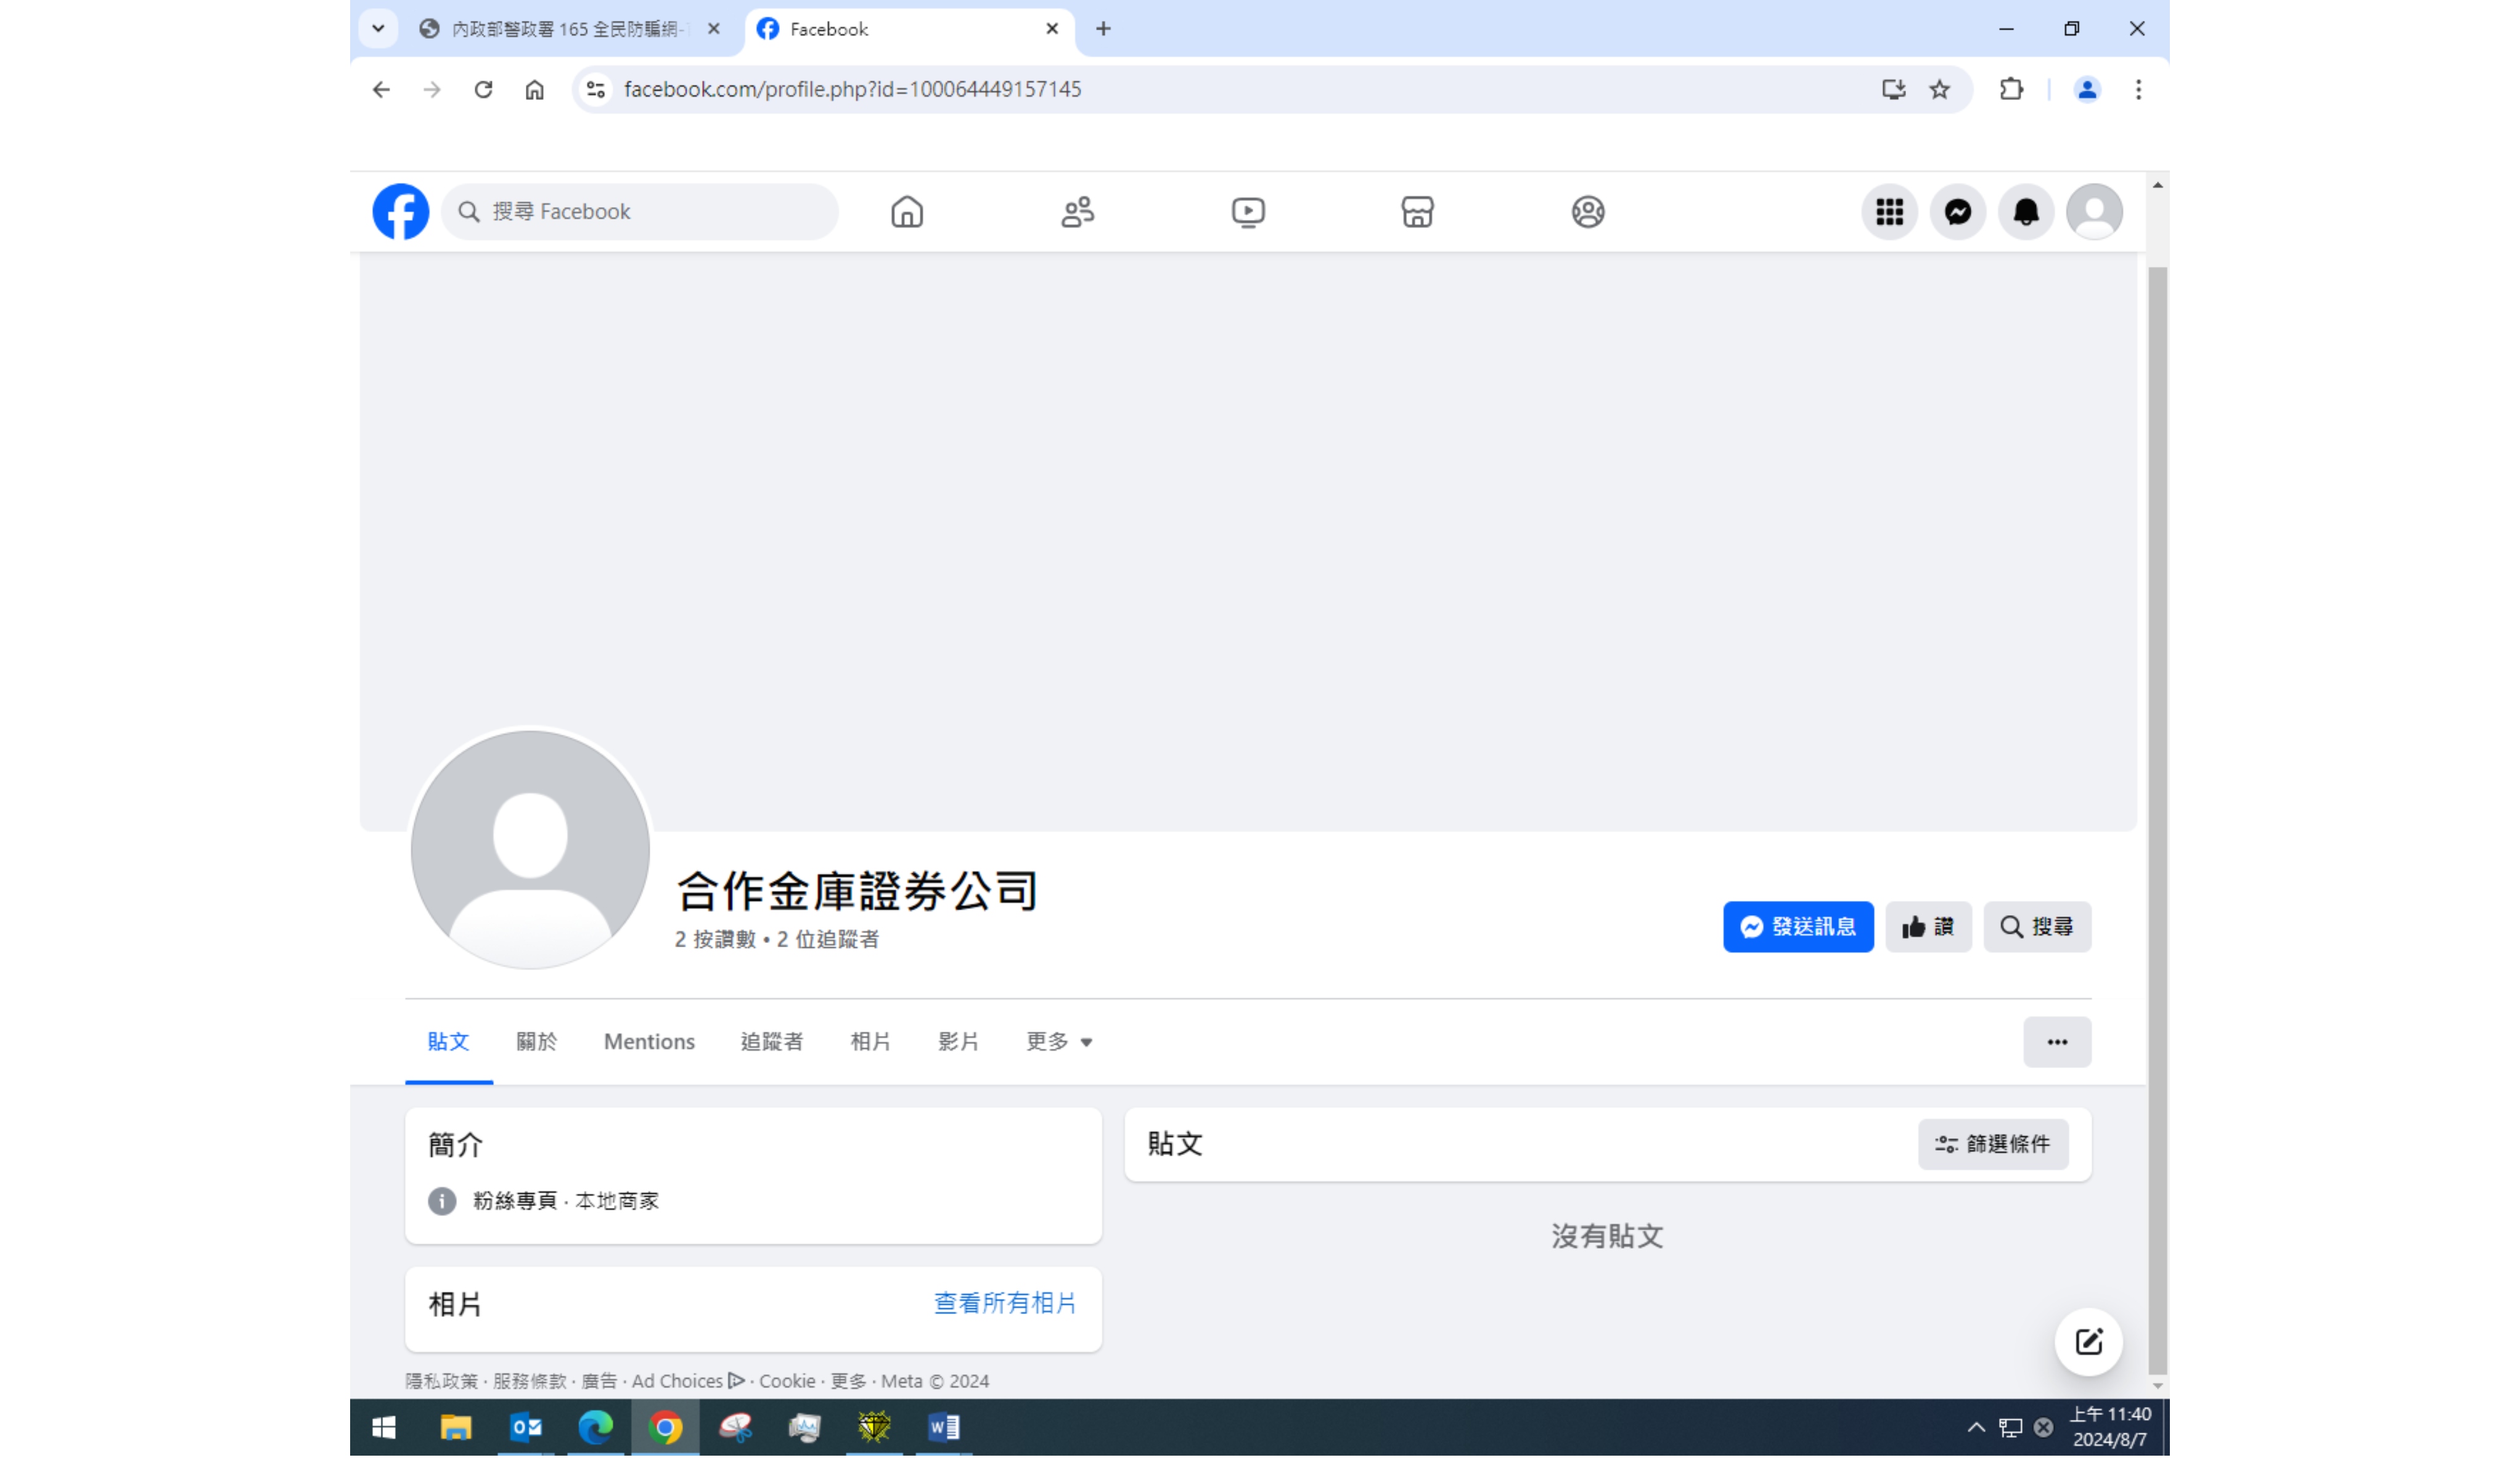This screenshot has height=1484, width=2520.
Task: Open 查看所有相片 link
Action: tap(1004, 1303)
